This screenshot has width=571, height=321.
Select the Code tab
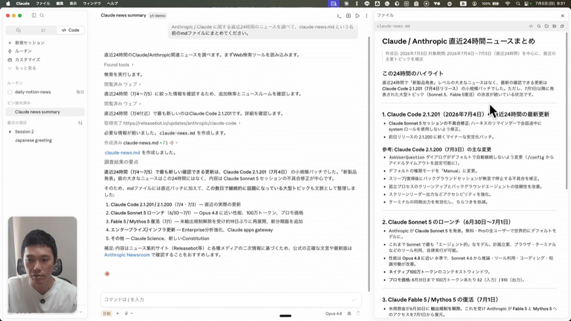tap(70, 30)
